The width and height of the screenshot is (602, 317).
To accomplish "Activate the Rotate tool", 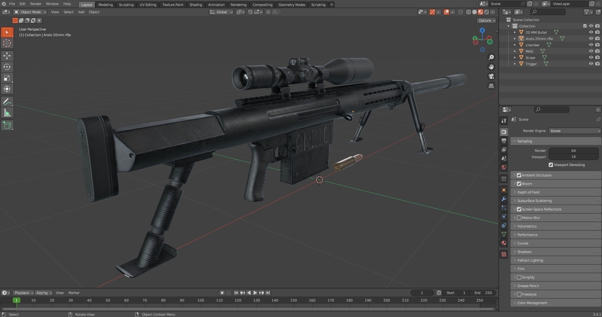I will [7, 67].
